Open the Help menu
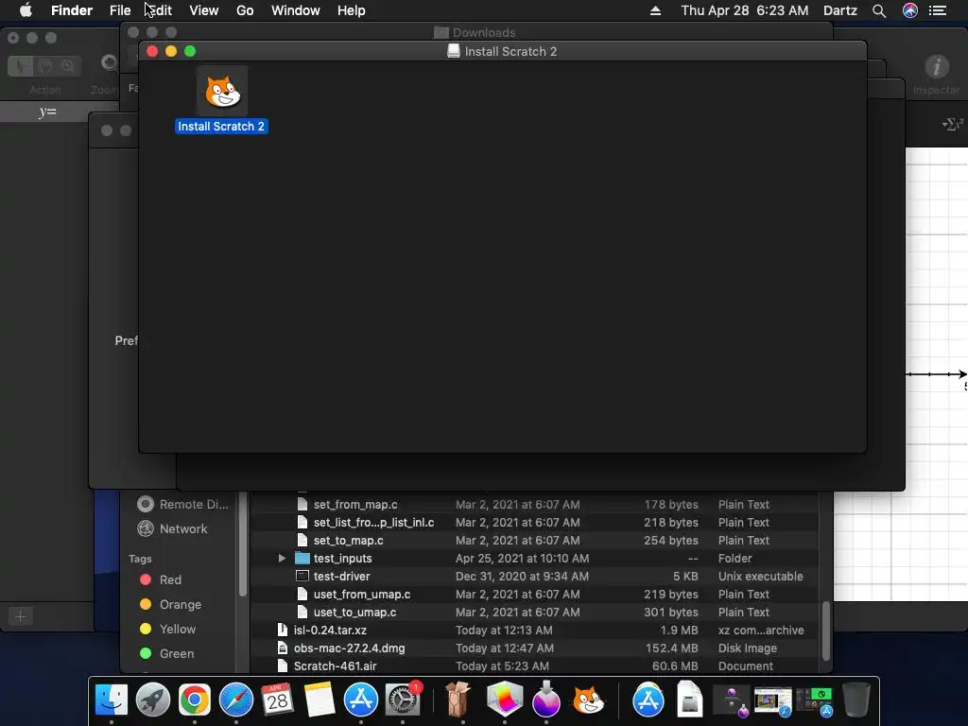 tap(352, 10)
